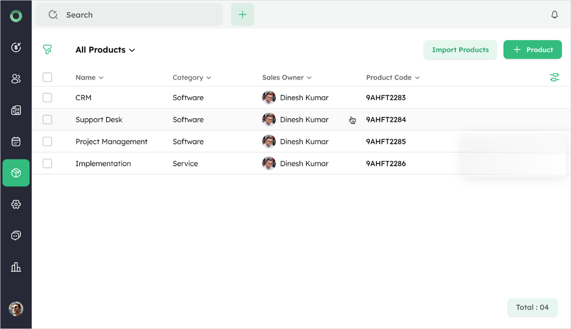Open the Project Management product name
The width and height of the screenshot is (571, 329).
click(x=111, y=142)
